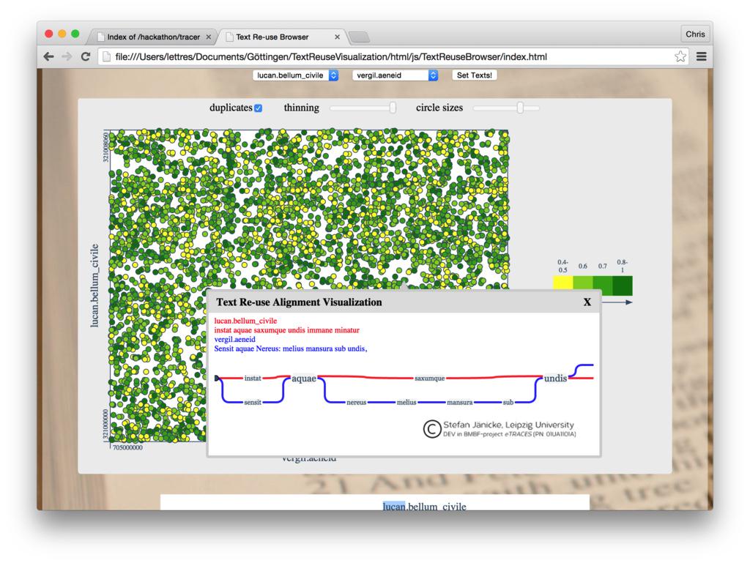Click the 'sensit' word on the blue path
The height and width of the screenshot is (563, 750).
(x=253, y=402)
